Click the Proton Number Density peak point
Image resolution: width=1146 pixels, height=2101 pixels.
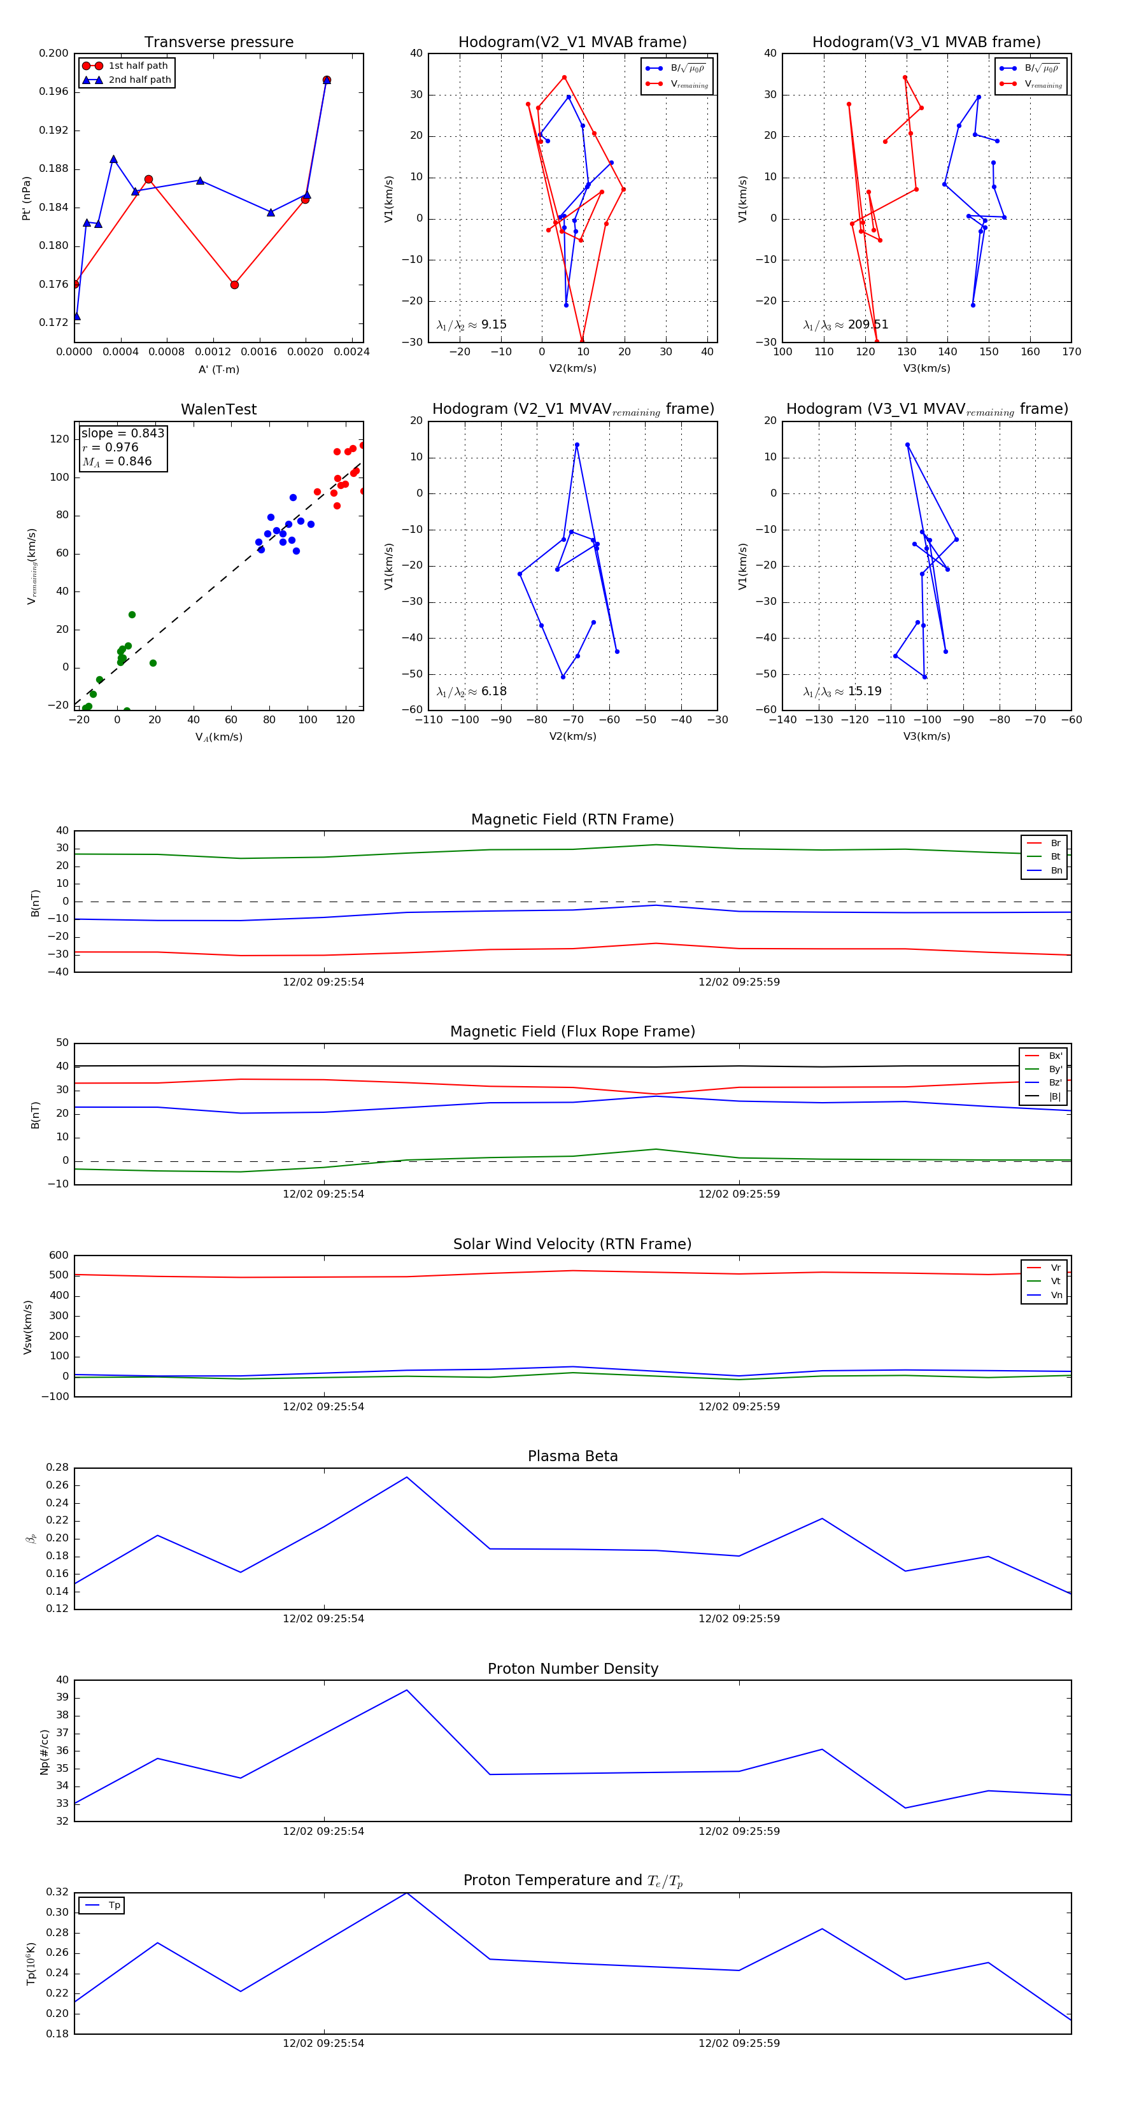click(x=407, y=1690)
